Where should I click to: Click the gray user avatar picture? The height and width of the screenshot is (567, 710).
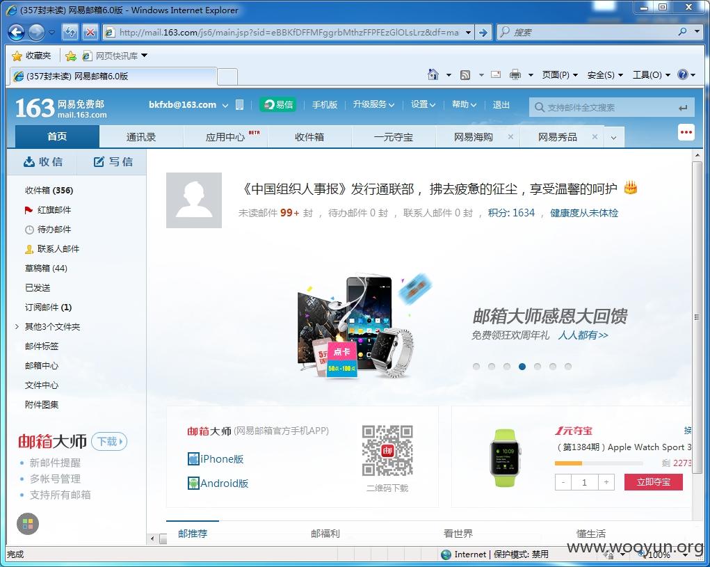coord(194,200)
